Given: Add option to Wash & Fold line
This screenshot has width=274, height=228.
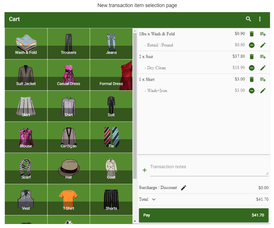Looking at the screenshot, I should point(263,34).
